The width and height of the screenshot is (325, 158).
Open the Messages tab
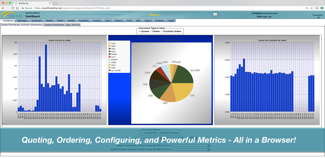coord(22,21)
